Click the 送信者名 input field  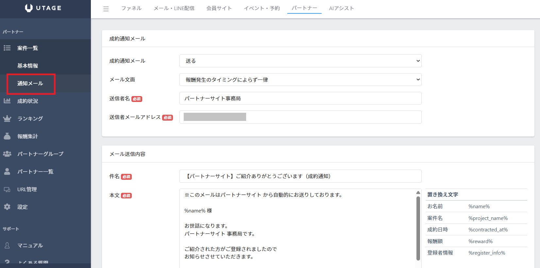(x=300, y=98)
